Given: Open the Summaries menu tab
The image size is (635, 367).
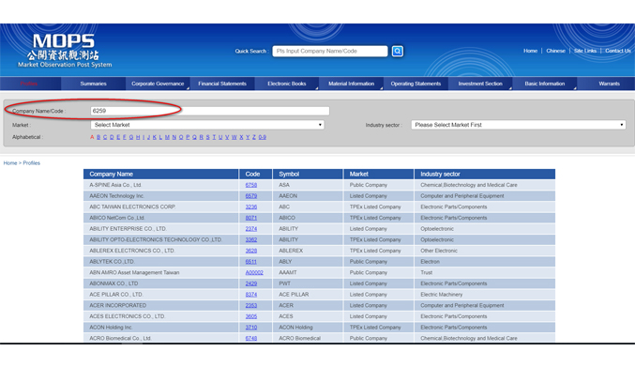Looking at the screenshot, I should (93, 84).
